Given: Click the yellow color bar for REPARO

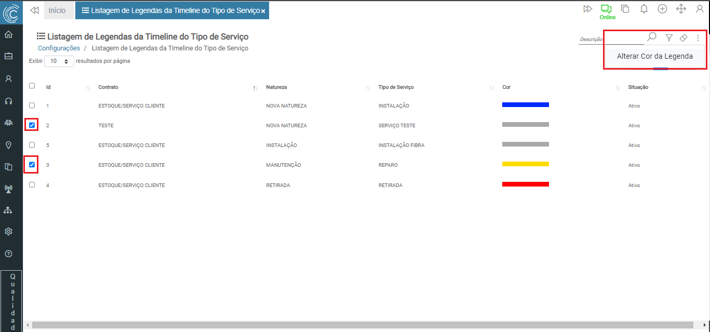Looking at the screenshot, I should click(525, 164).
